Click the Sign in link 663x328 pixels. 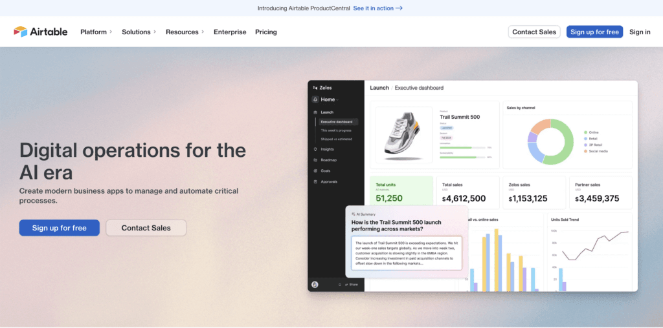click(640, 32)
